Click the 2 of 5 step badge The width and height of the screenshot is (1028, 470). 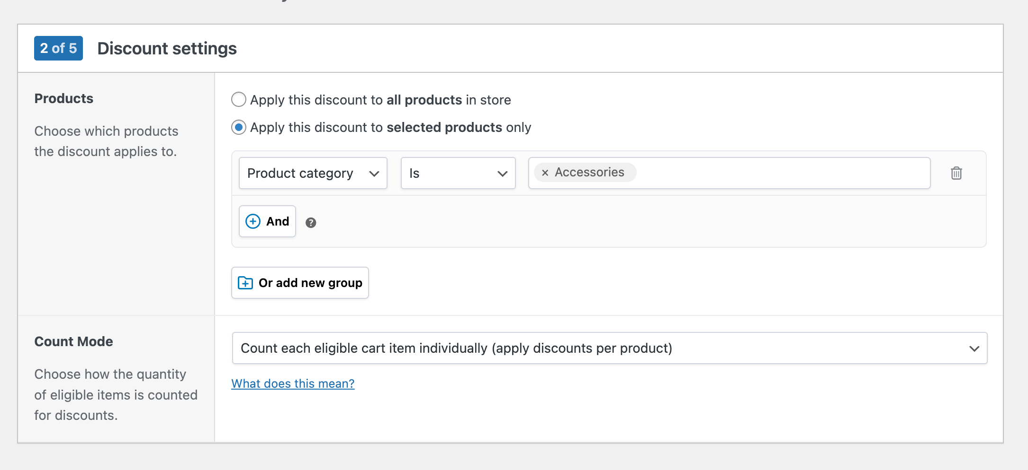click(x=58, y=48)
